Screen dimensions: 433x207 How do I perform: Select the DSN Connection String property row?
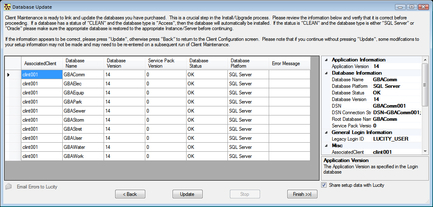pos(375,113)
